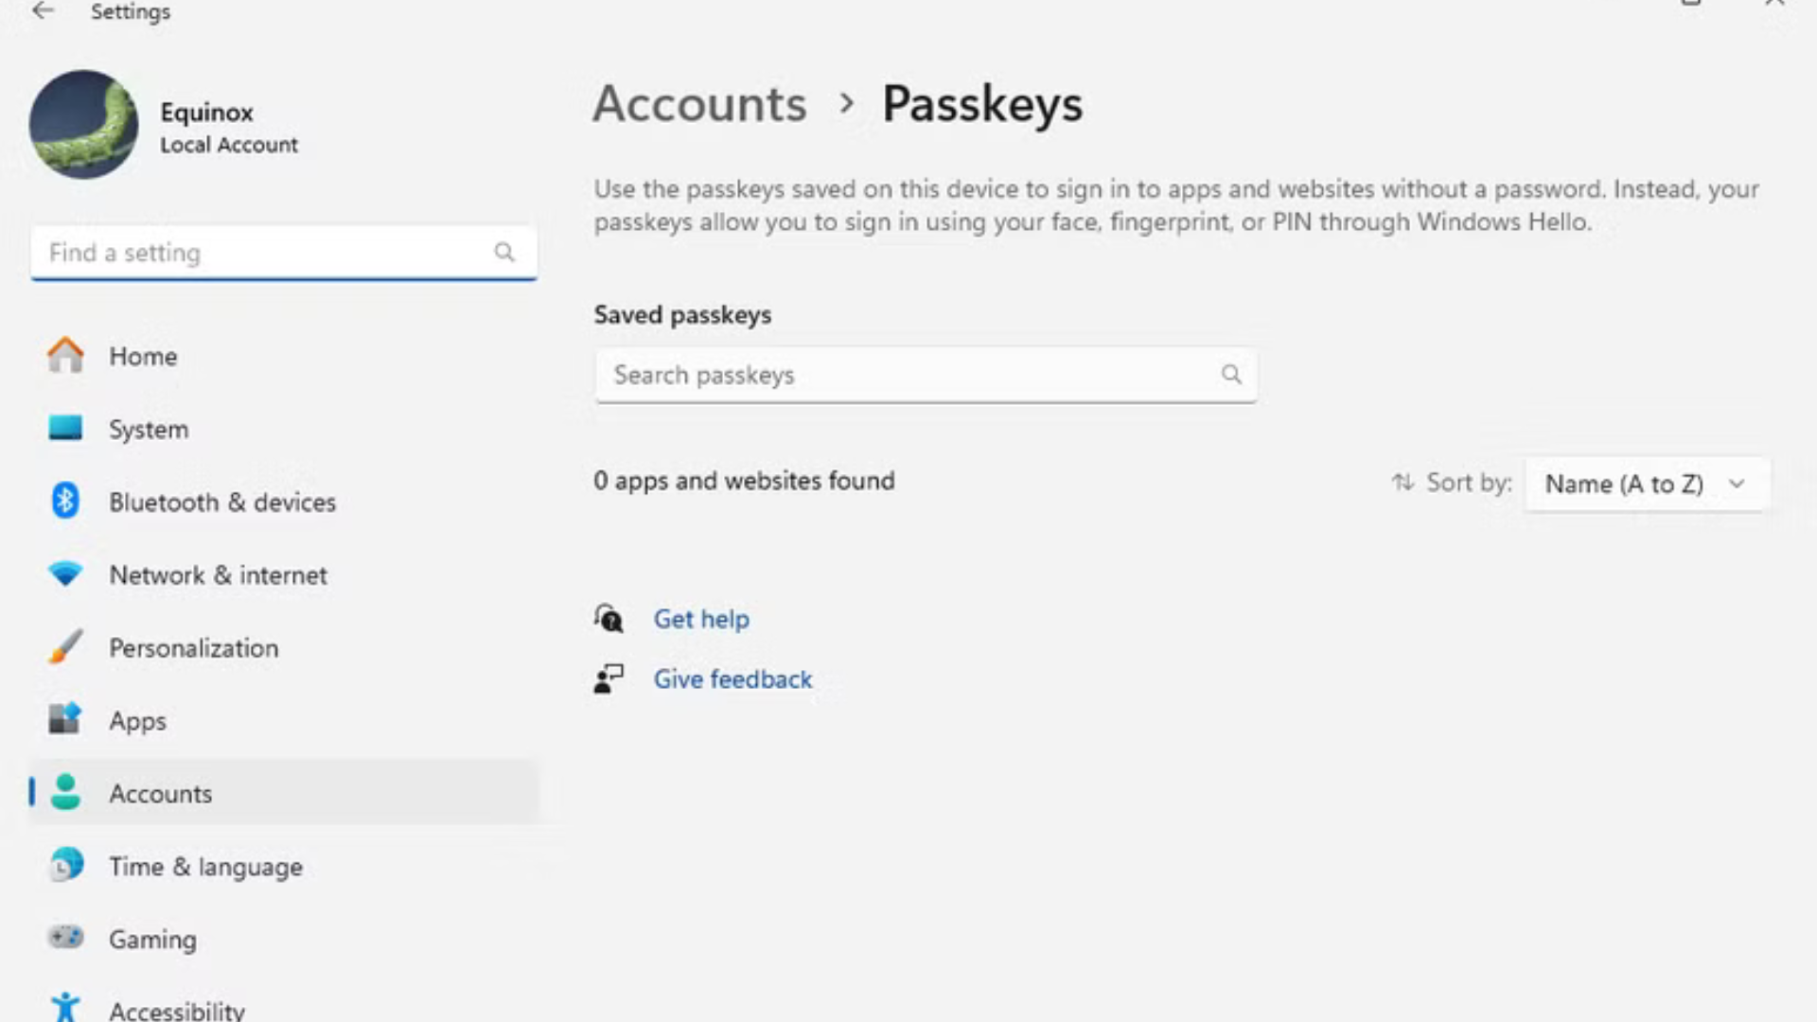Click magnifier icon in Search passkeys box
The image size is (1817, 1022).
click(x=1230, y=375)
